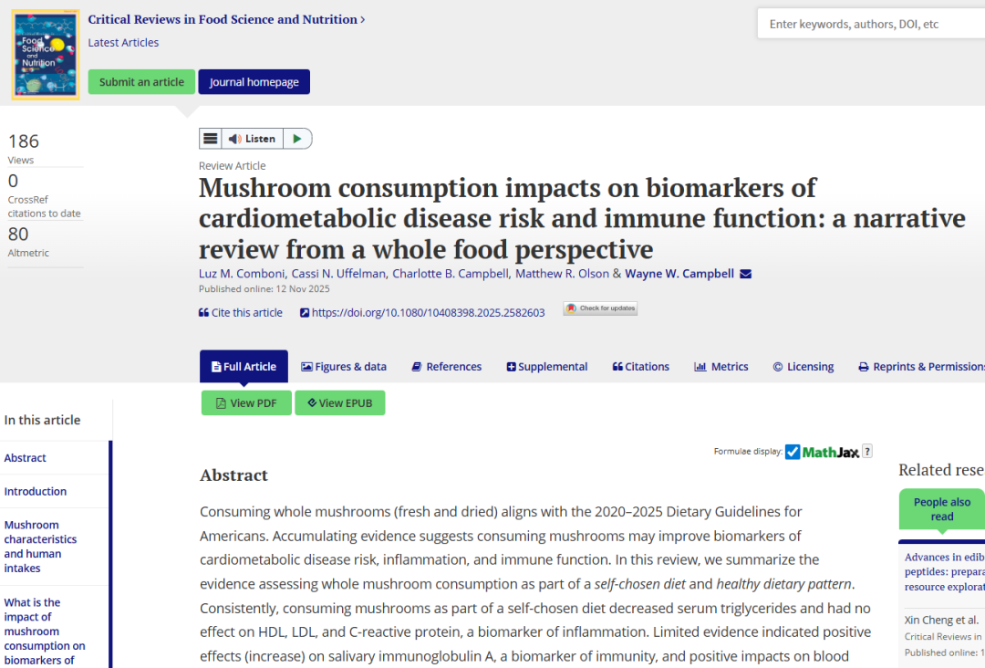
Task: Expand the journal title chevron
Action: [363, 19]
